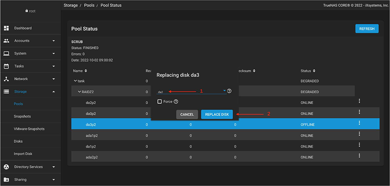Open three-dot menu for offline da3p2 disk
Image resolution: width=390 pixels, height=186 pixels.
(359, 123)
